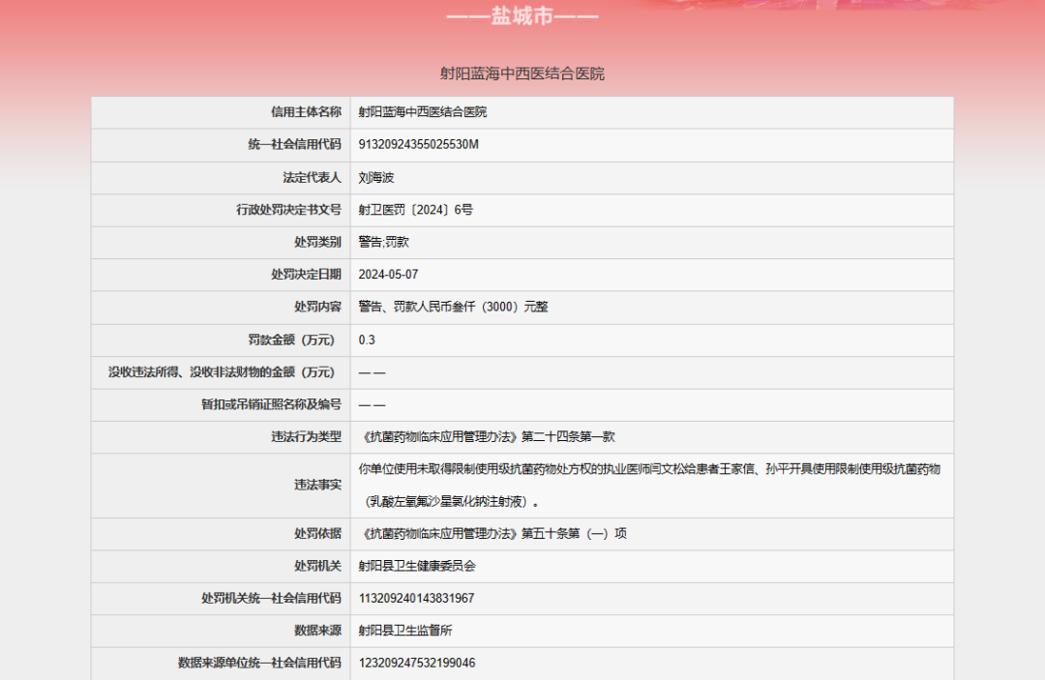1045x680 pixels.
Task: Select the fine amount 0.3
Action: 367,340
